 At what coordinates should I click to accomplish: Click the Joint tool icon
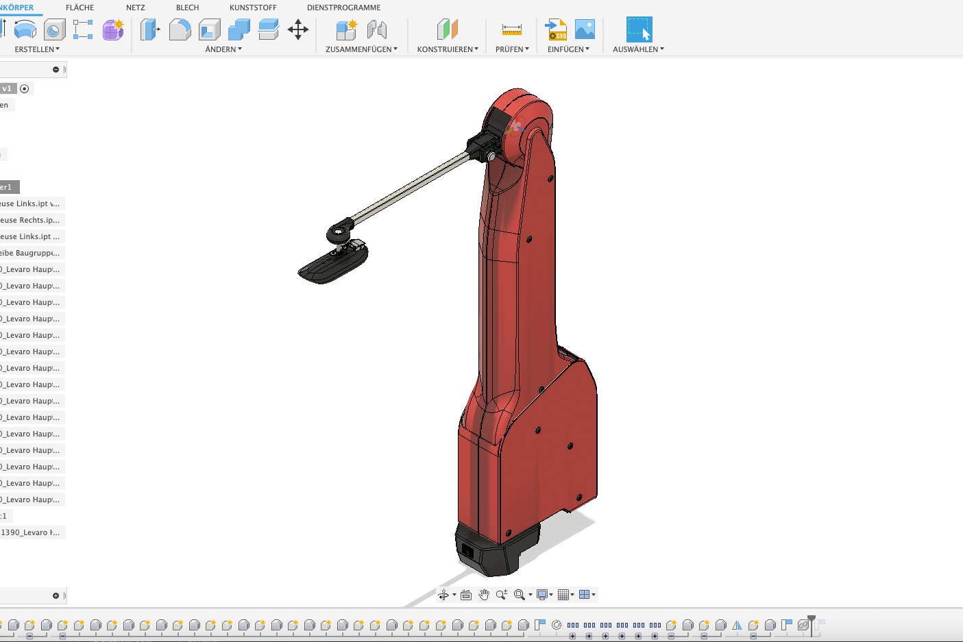point(377,29)
